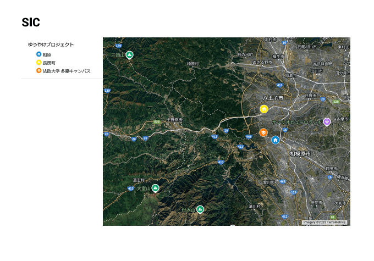Click the green mountain icon at 丹沢山
The height and width of the screenshot is (261, 374).
[200, 209]
